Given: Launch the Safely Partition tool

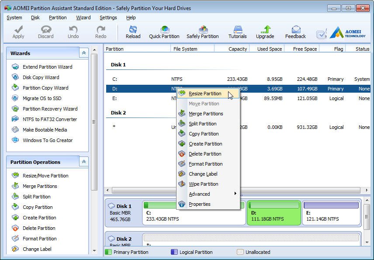Looking at the screenshot, I should tap(202, 31).
